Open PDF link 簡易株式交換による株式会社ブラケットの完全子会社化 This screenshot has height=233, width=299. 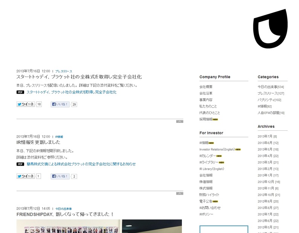[x=81, y=164]
